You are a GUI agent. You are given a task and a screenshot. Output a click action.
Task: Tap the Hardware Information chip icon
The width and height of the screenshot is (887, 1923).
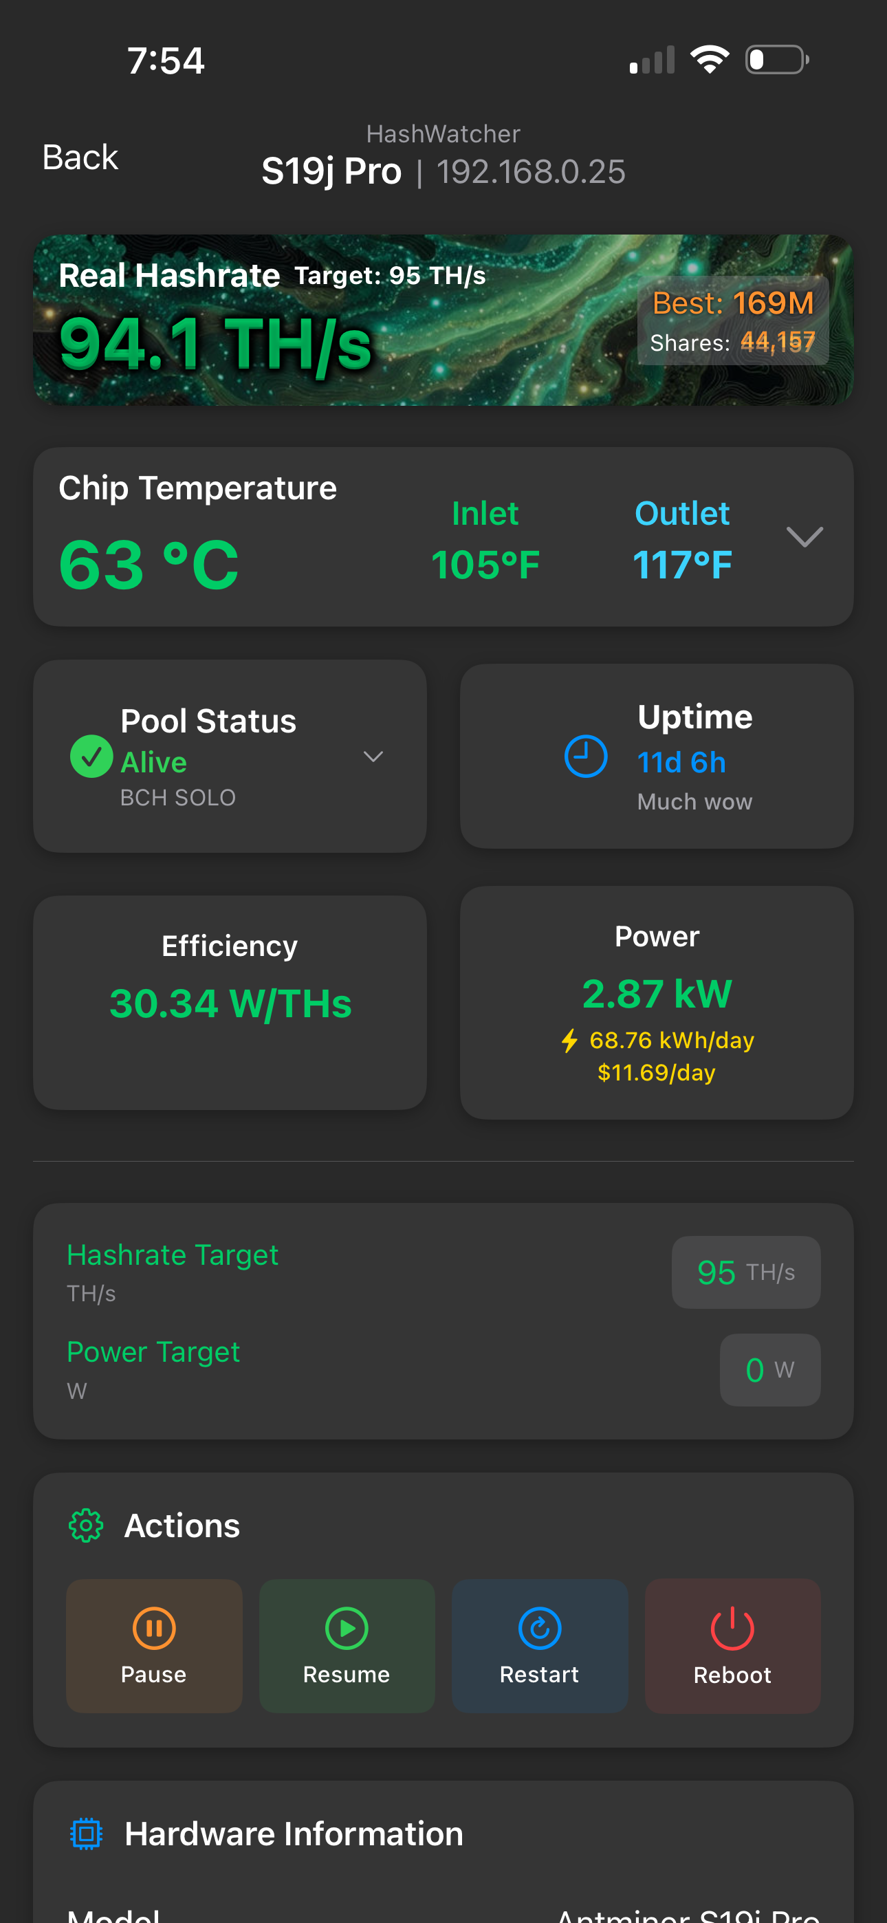[86, 1834]
